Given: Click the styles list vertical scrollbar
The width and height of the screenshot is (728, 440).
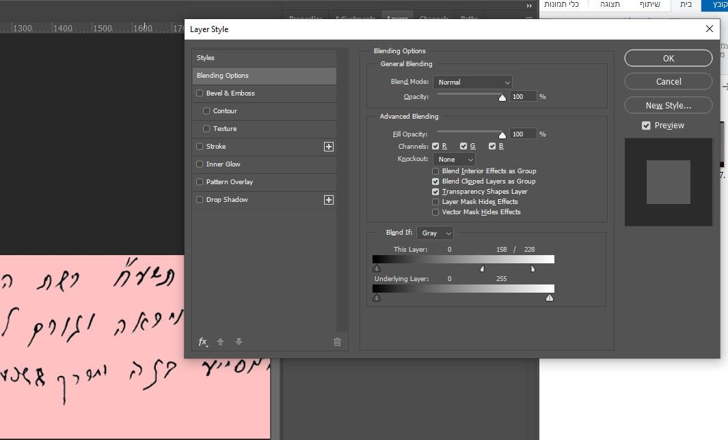Looking at the screenshot, I should (x=342, y=190).
